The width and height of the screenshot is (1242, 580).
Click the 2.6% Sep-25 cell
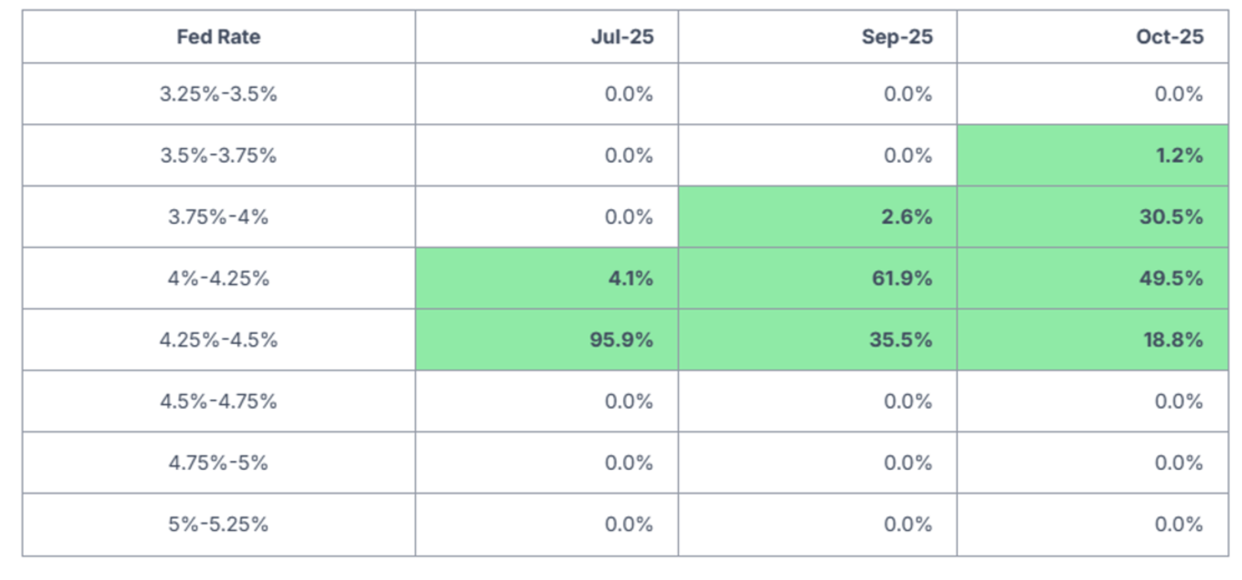coord(906,217)
